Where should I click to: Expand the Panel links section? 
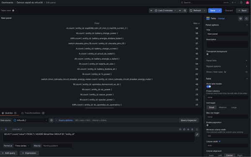point(227,61)
